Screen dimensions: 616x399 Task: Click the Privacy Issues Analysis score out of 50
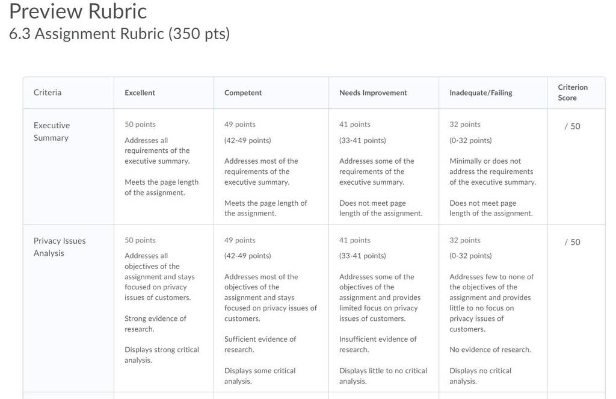[x=573, y=242]
